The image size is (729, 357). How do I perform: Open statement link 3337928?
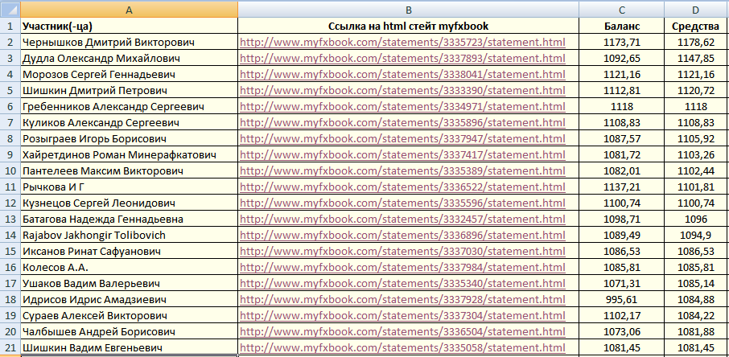click(402, 299)
